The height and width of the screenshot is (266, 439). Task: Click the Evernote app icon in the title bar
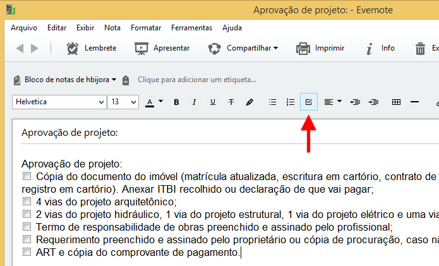click(x=11, y=9)
